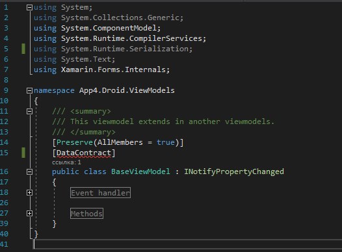
Task: Click 'System.Text' using line
Action: tap(74, 59)
